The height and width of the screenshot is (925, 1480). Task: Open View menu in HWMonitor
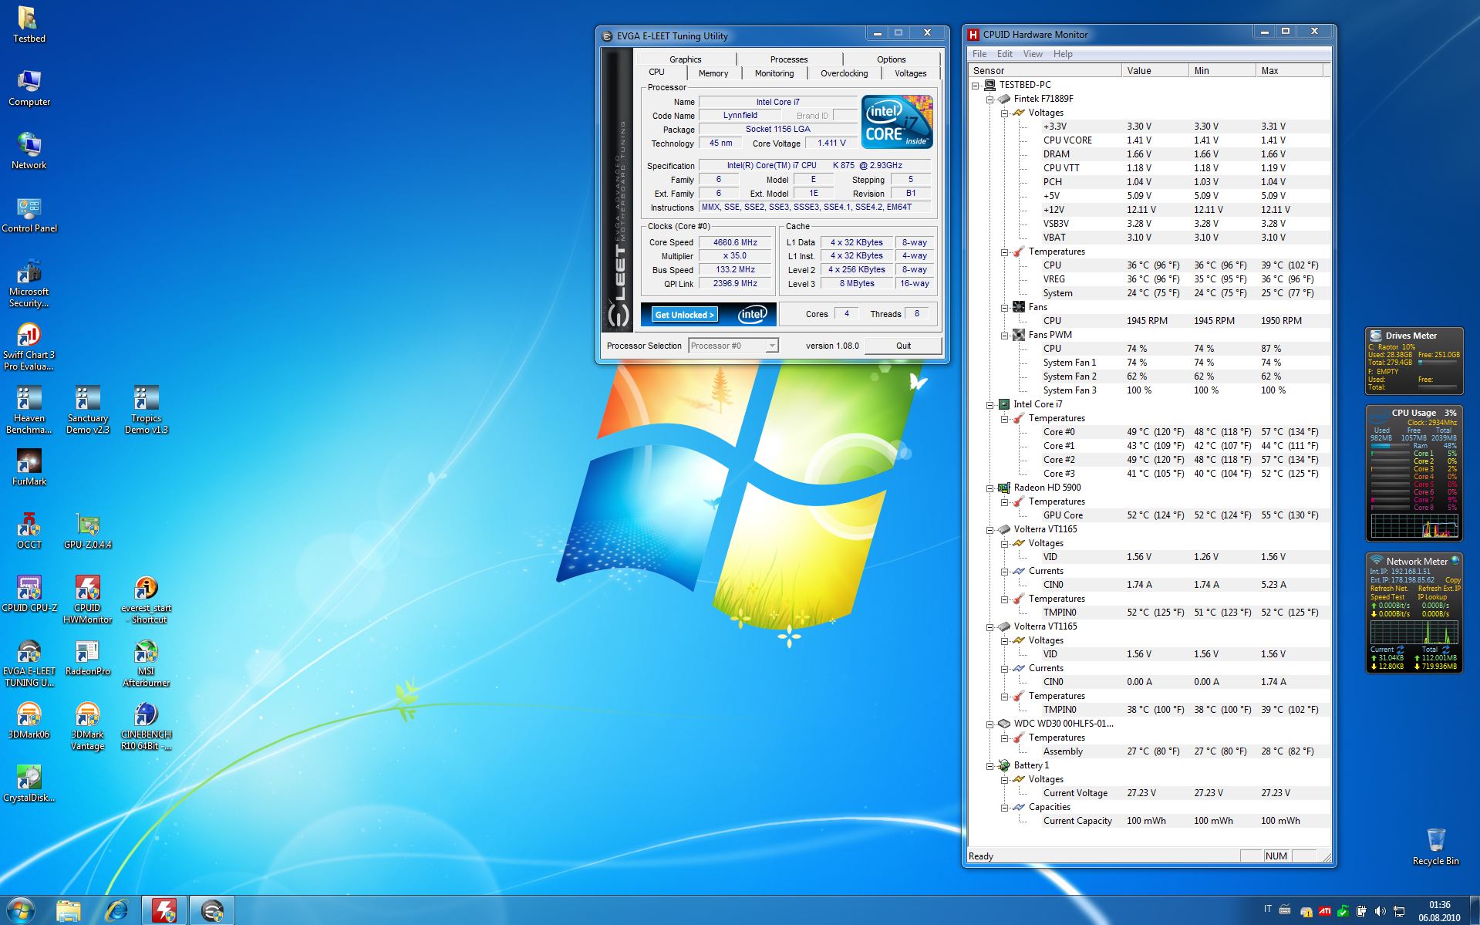point(1032,54)
